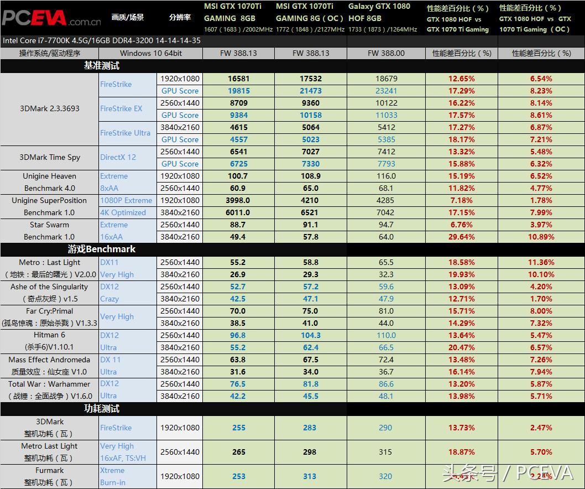Select the Time Spy score 6541
This screenshot has width=585, height=489.
pos(238,152)
